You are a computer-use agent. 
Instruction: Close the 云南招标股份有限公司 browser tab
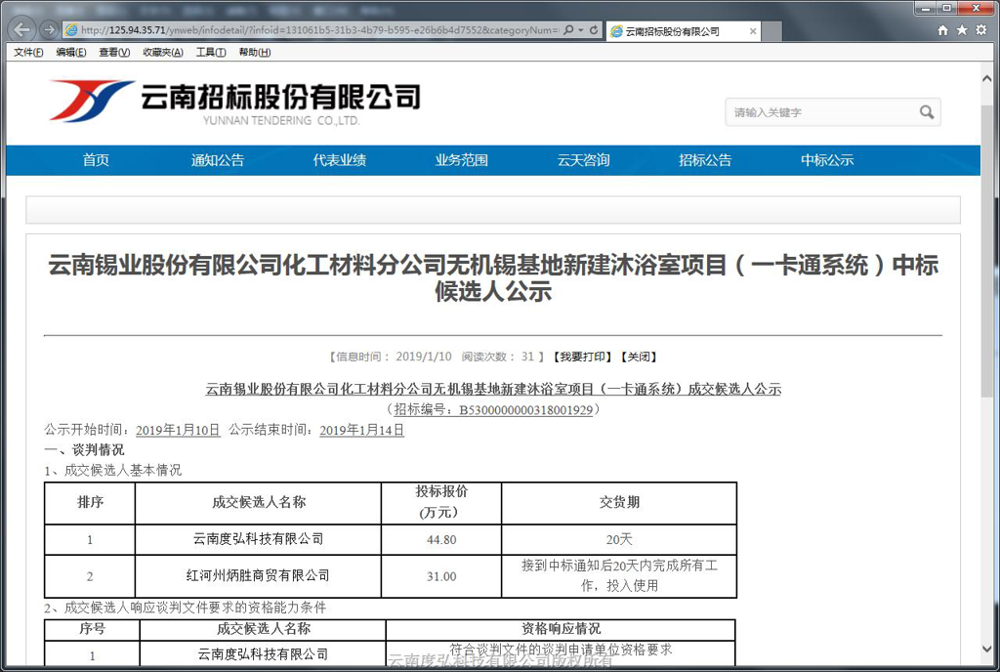pyautogui.click(x=753, y=31)
